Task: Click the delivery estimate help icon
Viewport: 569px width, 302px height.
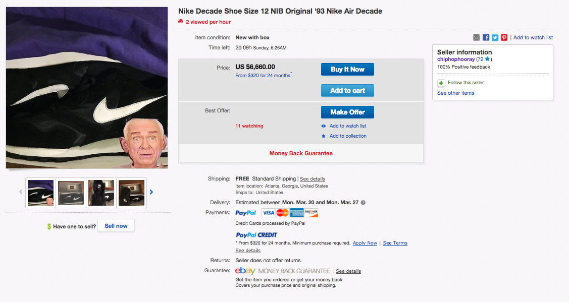Action: [363, 203]
